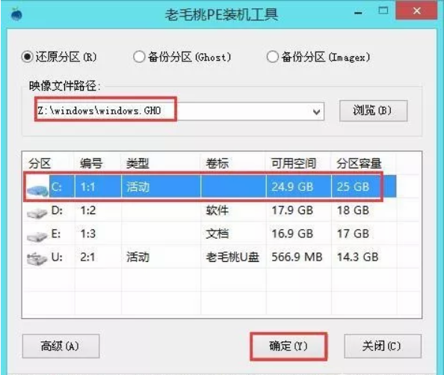
Task: Select the E: partition label
Action: [x=56, y=234]
